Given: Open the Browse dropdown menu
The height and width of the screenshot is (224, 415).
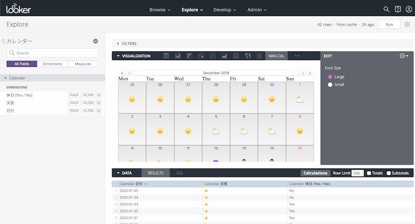Looking at the screenshot, I should click(x=160, y=10).
